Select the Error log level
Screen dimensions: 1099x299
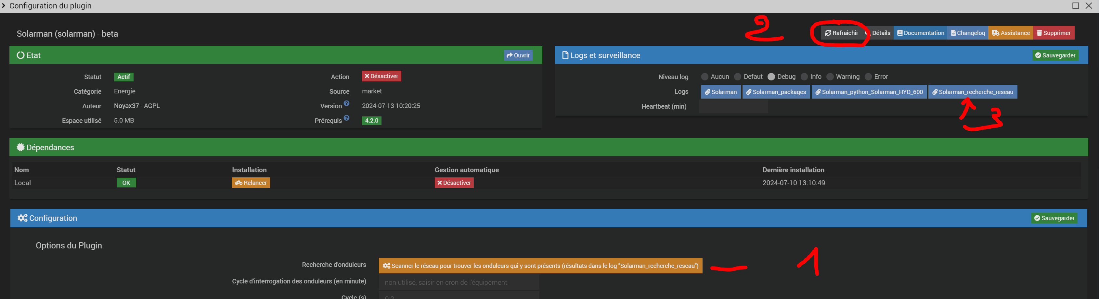[868, 77]
